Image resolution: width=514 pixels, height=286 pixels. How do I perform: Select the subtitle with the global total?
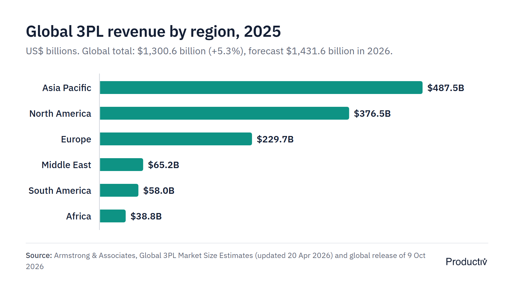(x=209, y=51)
